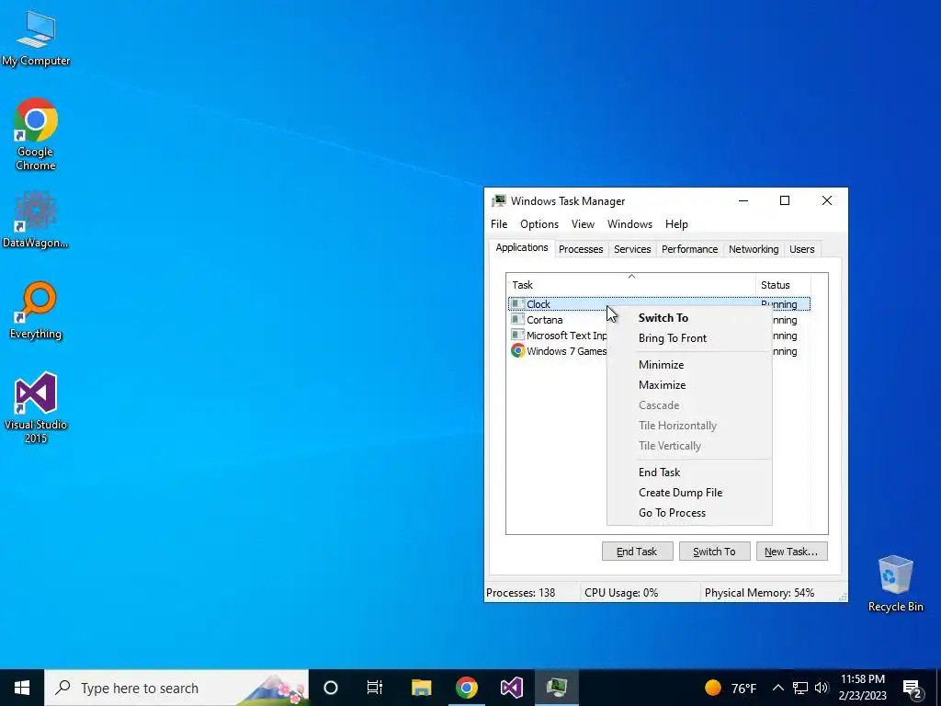Image resolution: width=941 pixels, height=706 pixels.
Task: Open Chrome from the taskbar
Action: tap(466, 688)
